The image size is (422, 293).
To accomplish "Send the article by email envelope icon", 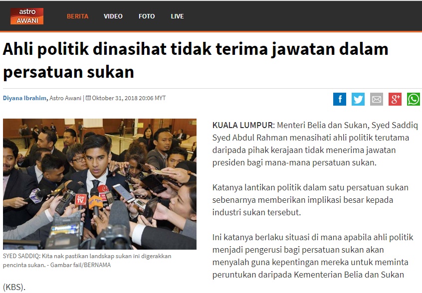I will pos(377,99).
